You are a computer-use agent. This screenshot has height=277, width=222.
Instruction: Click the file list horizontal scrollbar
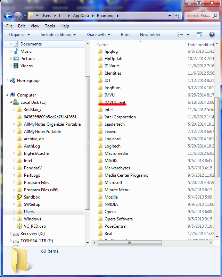click(130, 243)
